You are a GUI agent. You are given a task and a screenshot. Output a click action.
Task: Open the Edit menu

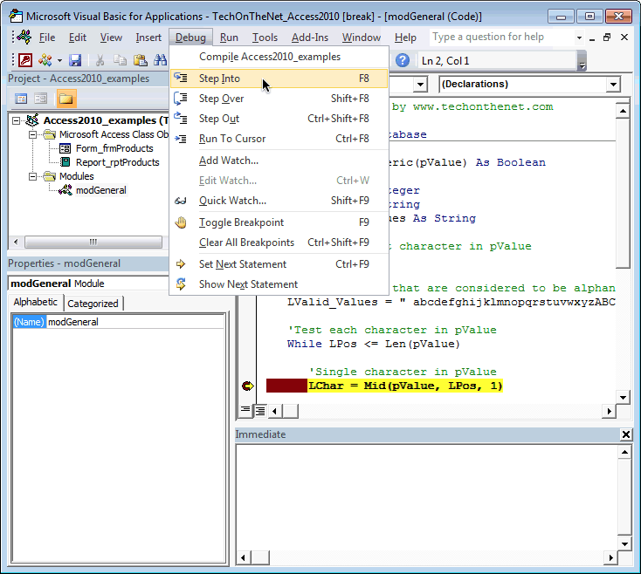77,38
